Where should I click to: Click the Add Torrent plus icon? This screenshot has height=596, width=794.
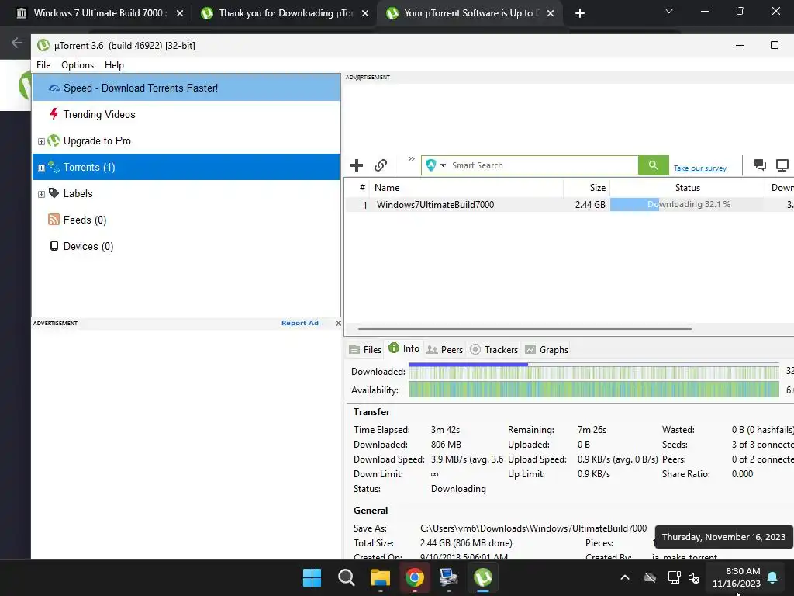(x=357, y=165)
